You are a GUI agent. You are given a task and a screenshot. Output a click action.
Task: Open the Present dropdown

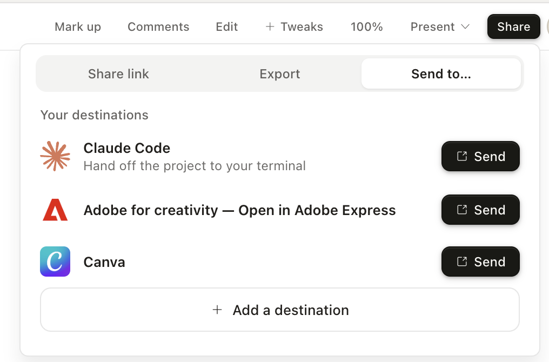point(440,26)
